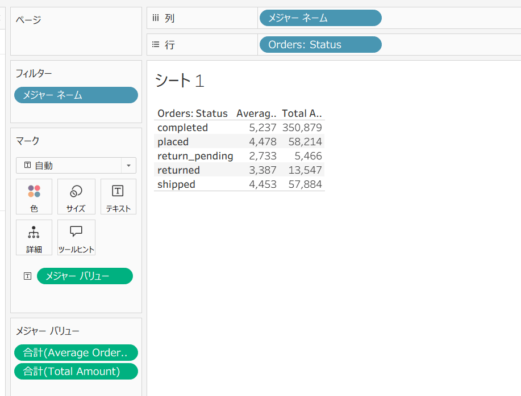Image resolution: width=521 pixels, height=396 pixels.
Task: Click text icon beside メジャー バリュー marks pill
Action: pos(27,276)
